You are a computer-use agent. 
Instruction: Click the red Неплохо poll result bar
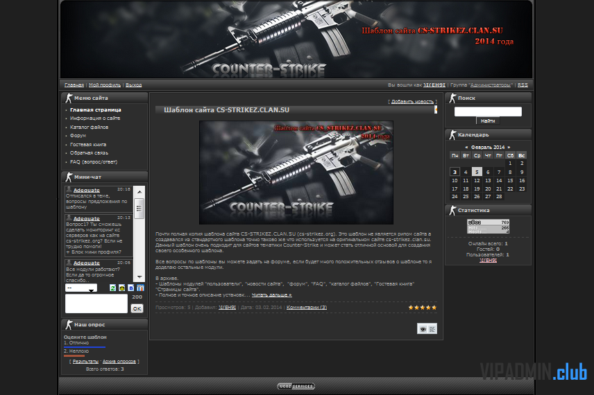coord(74,355)
